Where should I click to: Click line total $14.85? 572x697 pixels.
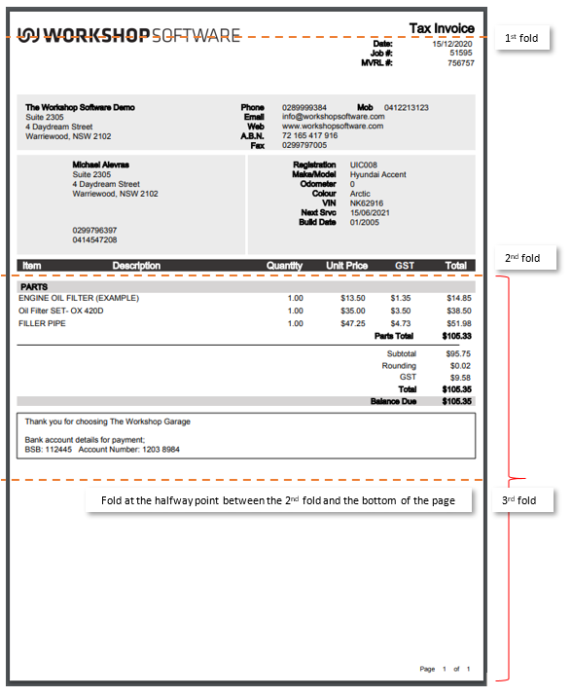point(459,298)
